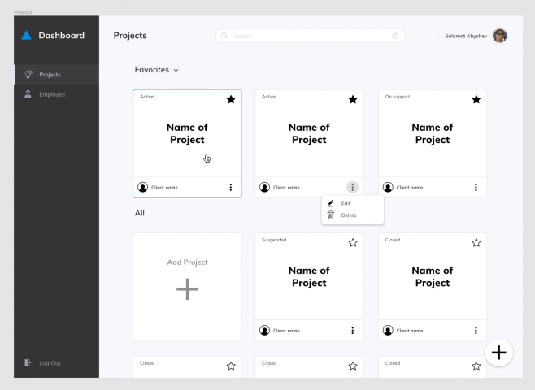
Task: Open the On support project name
Action: pyautogui.click(x=433, y=133)
